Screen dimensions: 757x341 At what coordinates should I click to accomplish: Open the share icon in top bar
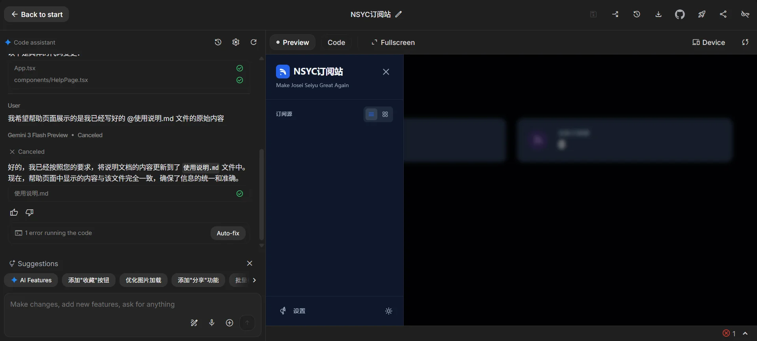[723, 15]
